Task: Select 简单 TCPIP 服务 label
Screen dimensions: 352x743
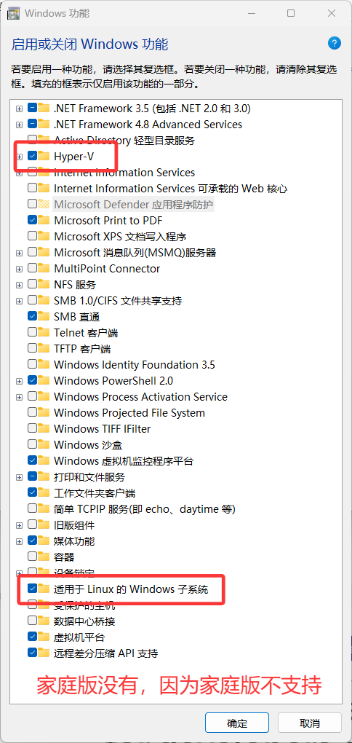Action: point(145,508)
